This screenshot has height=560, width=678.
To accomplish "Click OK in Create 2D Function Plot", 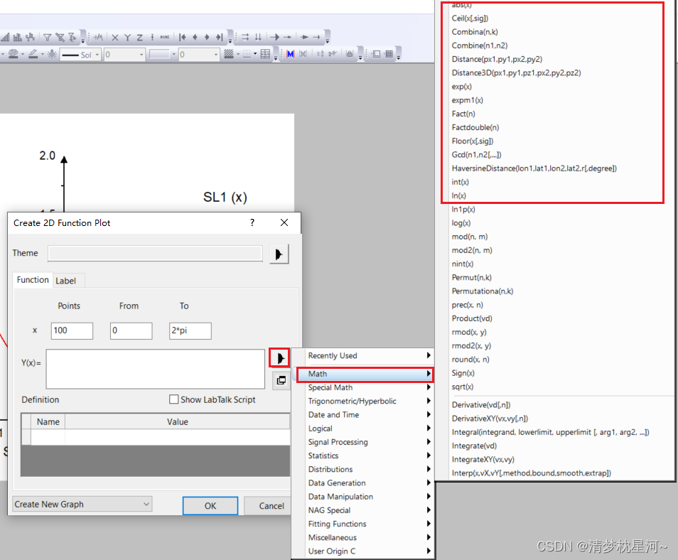I will tap(210, 505).
